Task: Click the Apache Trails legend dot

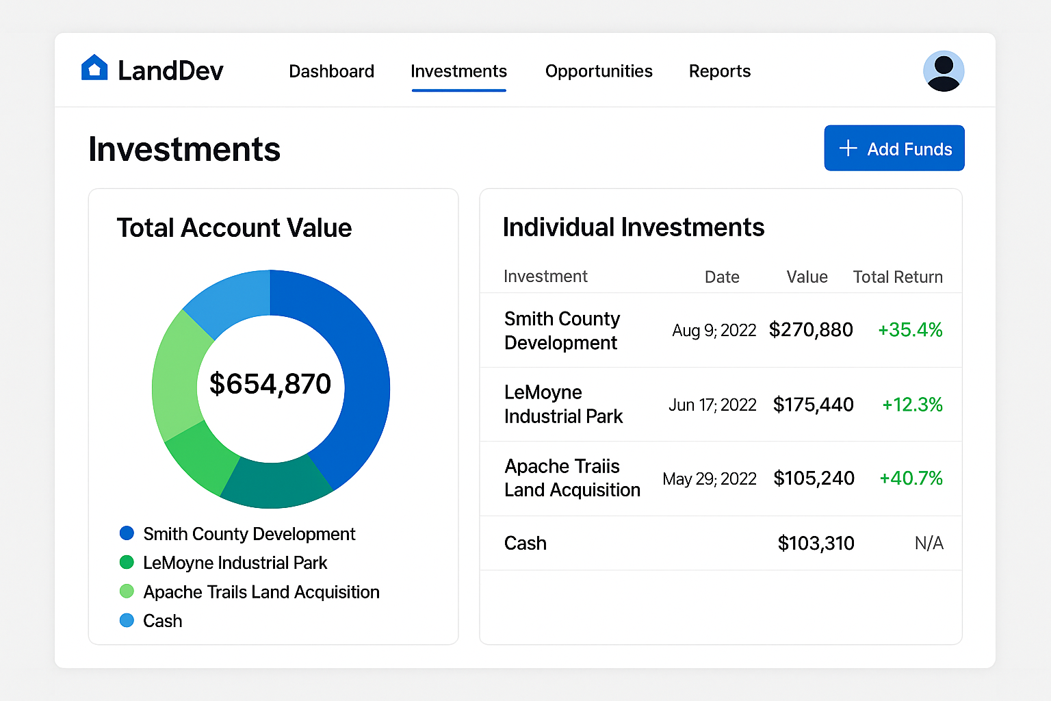Action: tap(127, 591)
